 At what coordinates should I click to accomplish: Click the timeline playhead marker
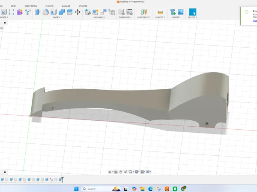(x=63, y=180)
